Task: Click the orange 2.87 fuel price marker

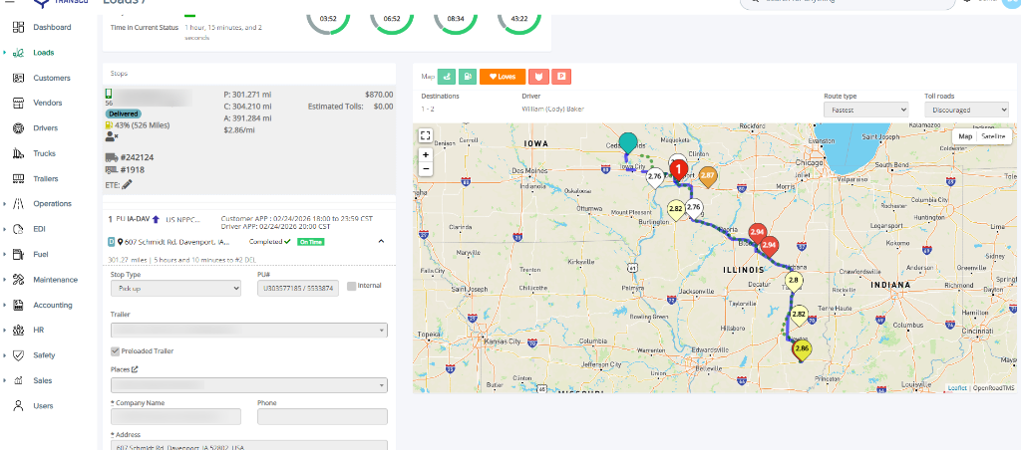Action: point(708,175)
